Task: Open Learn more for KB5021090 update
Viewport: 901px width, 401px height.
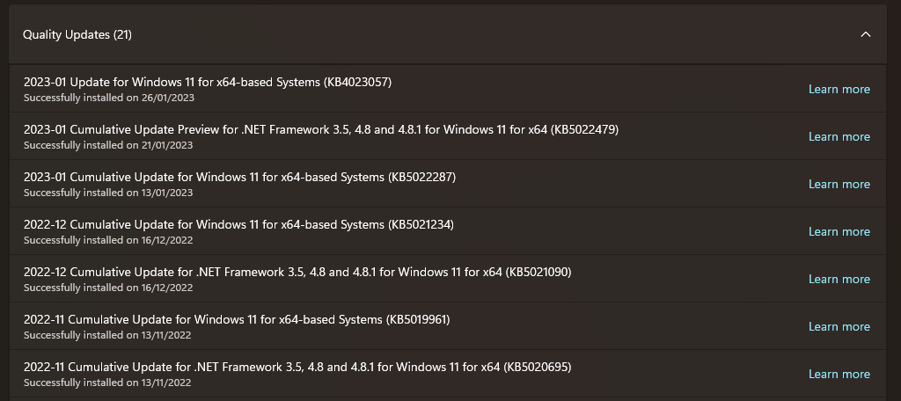Action: point(839,280)
